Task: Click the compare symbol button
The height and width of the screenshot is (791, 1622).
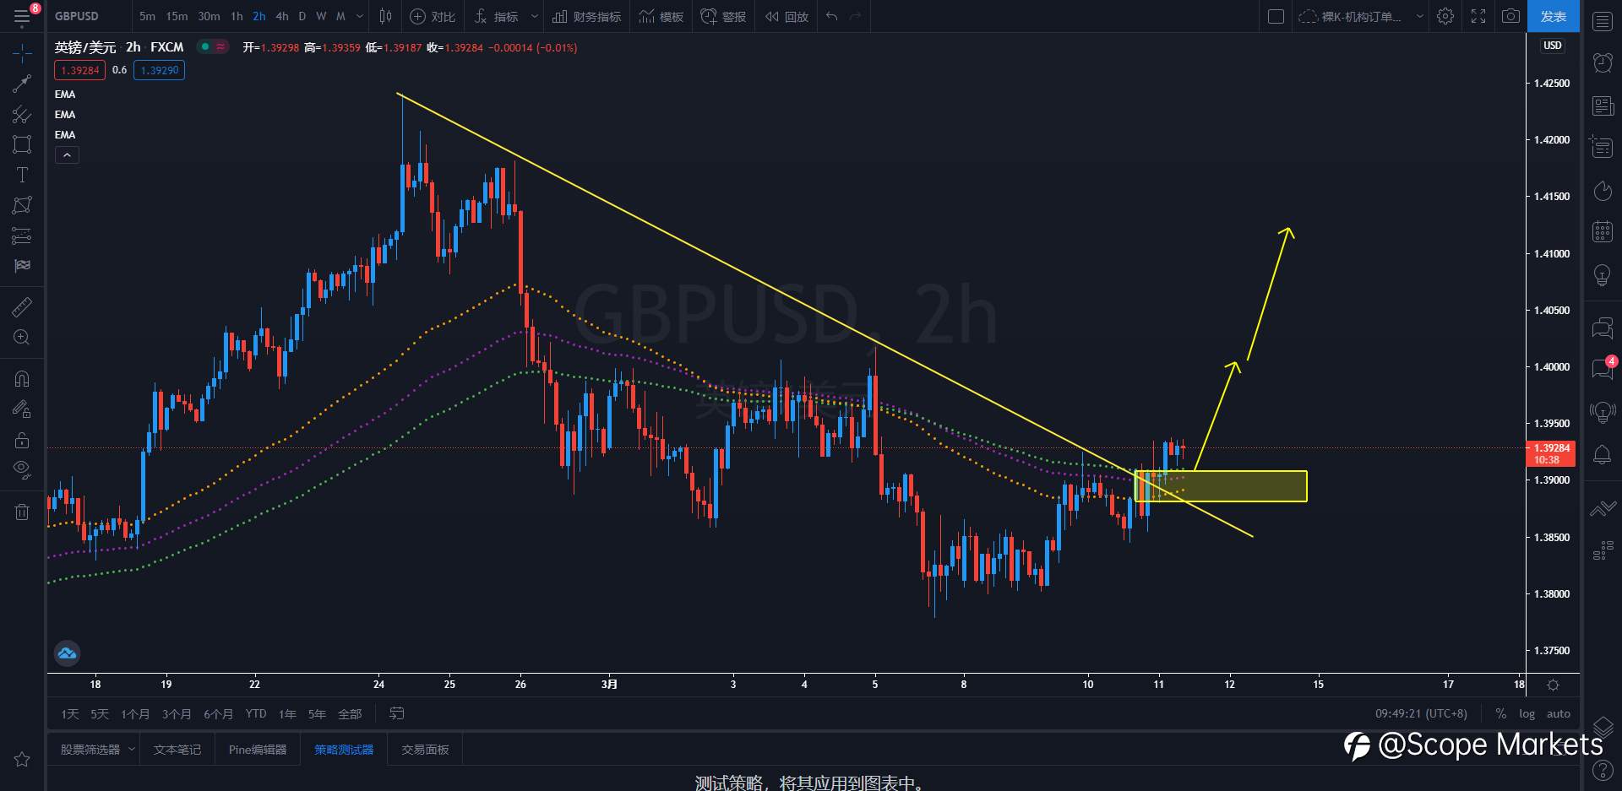Action: tap(433, 16)
